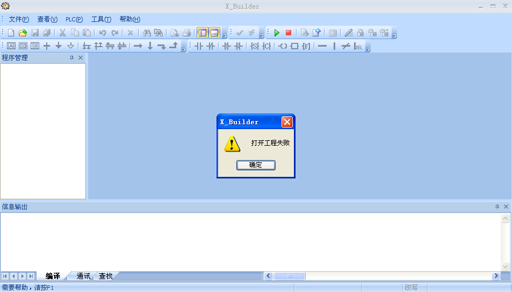Insert an output coil element
Image resolution: width=512 pixels, height=292 pixels.
click(x=283, y=46)
